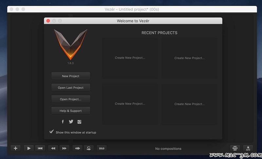Select the bottom-left Create New Project tile
Image resolution: width=262 pixels, height=159 pixels.
[x=130, y=104]
